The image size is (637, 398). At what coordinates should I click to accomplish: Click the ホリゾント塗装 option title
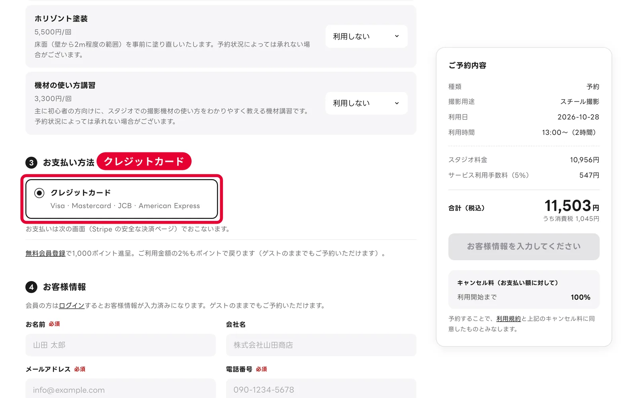pyautogui.click(x=61, y=19)
